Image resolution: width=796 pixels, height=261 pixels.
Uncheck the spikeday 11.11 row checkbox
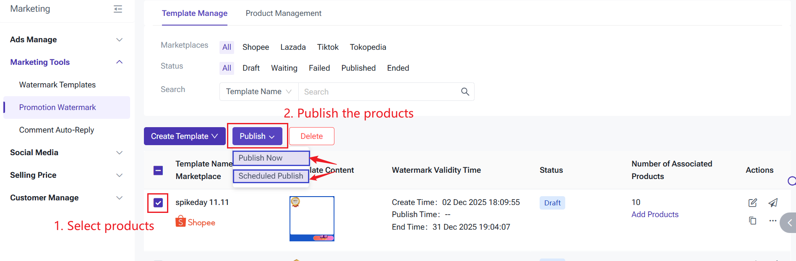coord(158,203)
